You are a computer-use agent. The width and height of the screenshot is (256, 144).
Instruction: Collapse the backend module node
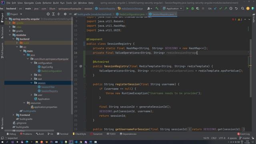(x=13, y=39)
